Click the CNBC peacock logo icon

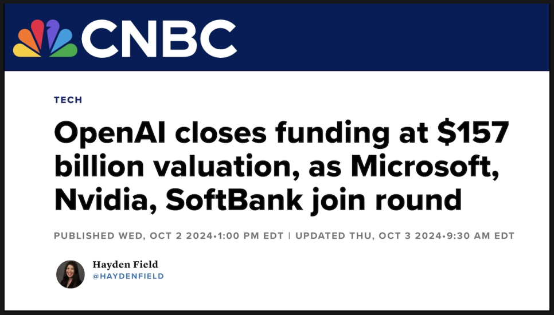(45, 38)
